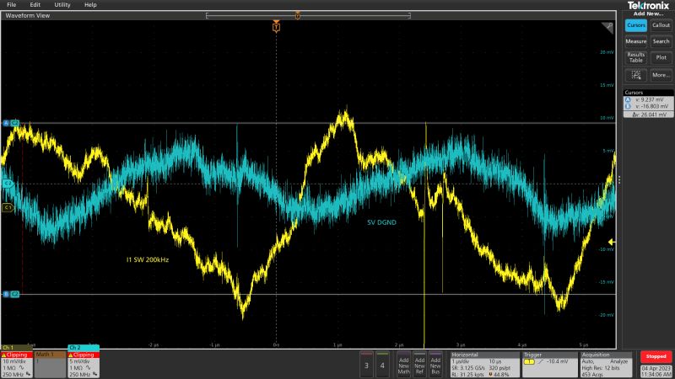
Task: Click the Ch 1 bandwidth limit icon
Action: click(x=29, y=375)
